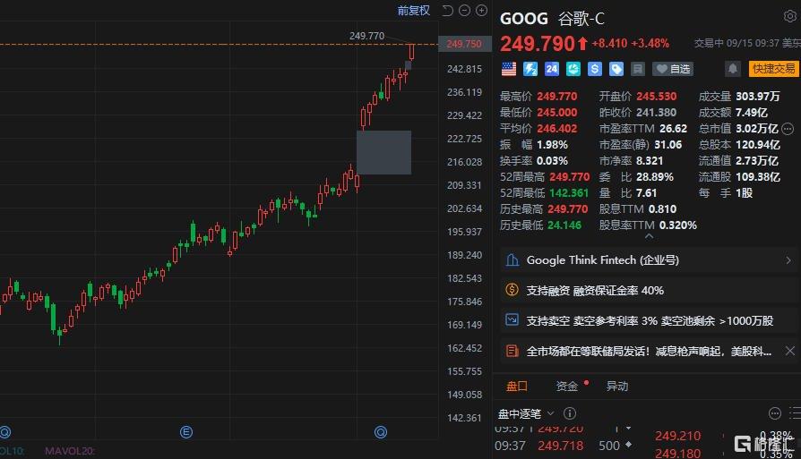Screen dimensions: 801x459
Task: Click the short-selling chart icon
Action: 512,319
